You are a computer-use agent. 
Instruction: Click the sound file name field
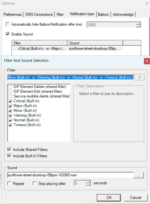point(71,175)
